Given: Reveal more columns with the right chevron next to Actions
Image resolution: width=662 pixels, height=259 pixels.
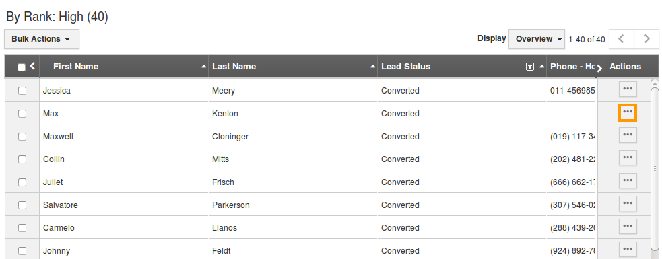Looking at the screenshot, I should pyautogui.click(x=600, y=69).
